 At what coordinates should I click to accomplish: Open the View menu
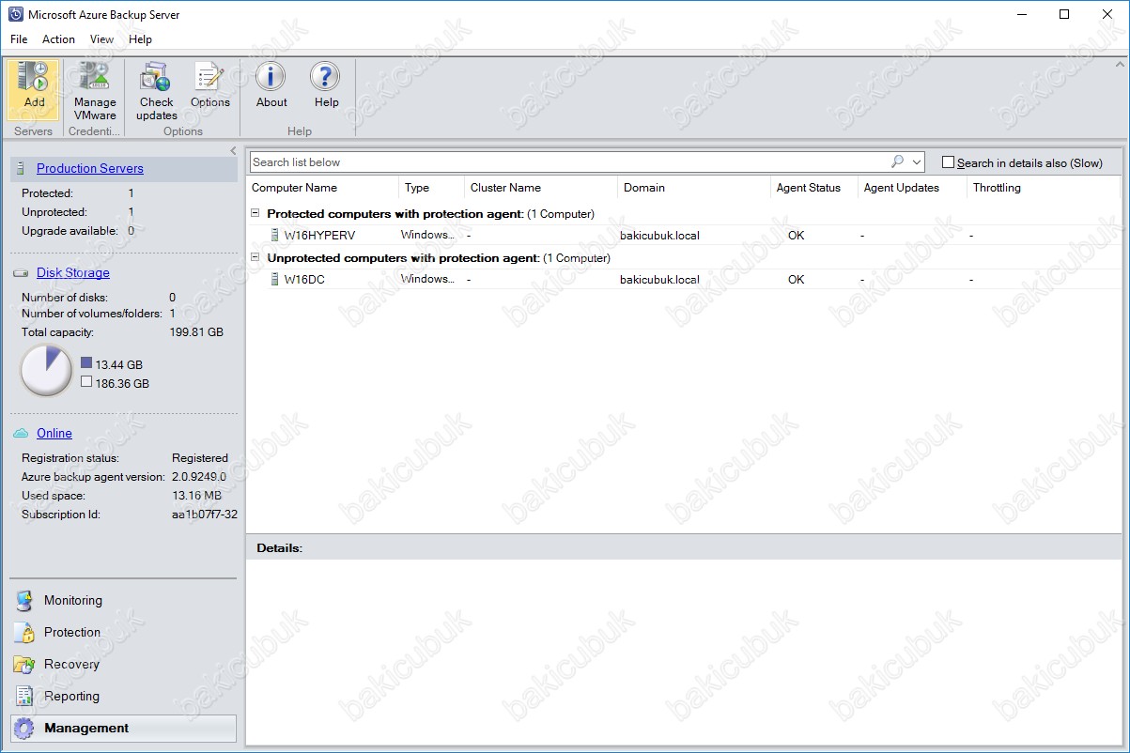coord(101,39)
